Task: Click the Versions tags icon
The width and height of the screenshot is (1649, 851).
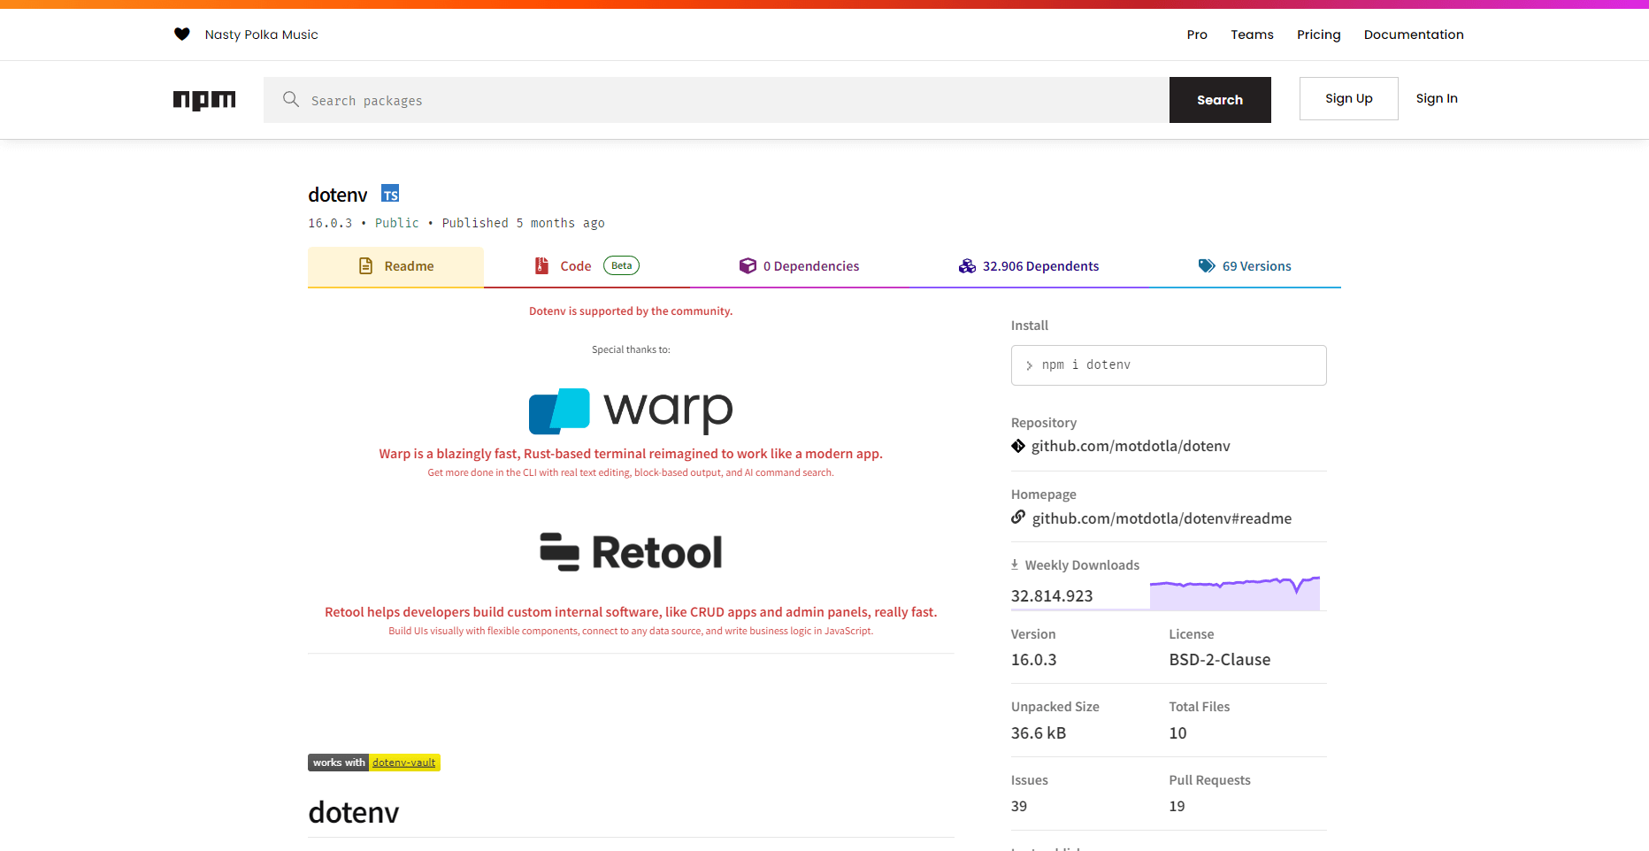Action: pos(1207,266)
